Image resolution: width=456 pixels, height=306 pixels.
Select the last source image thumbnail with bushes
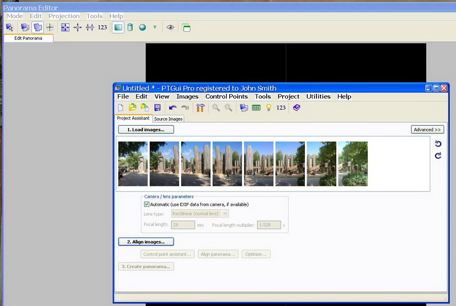353,164
